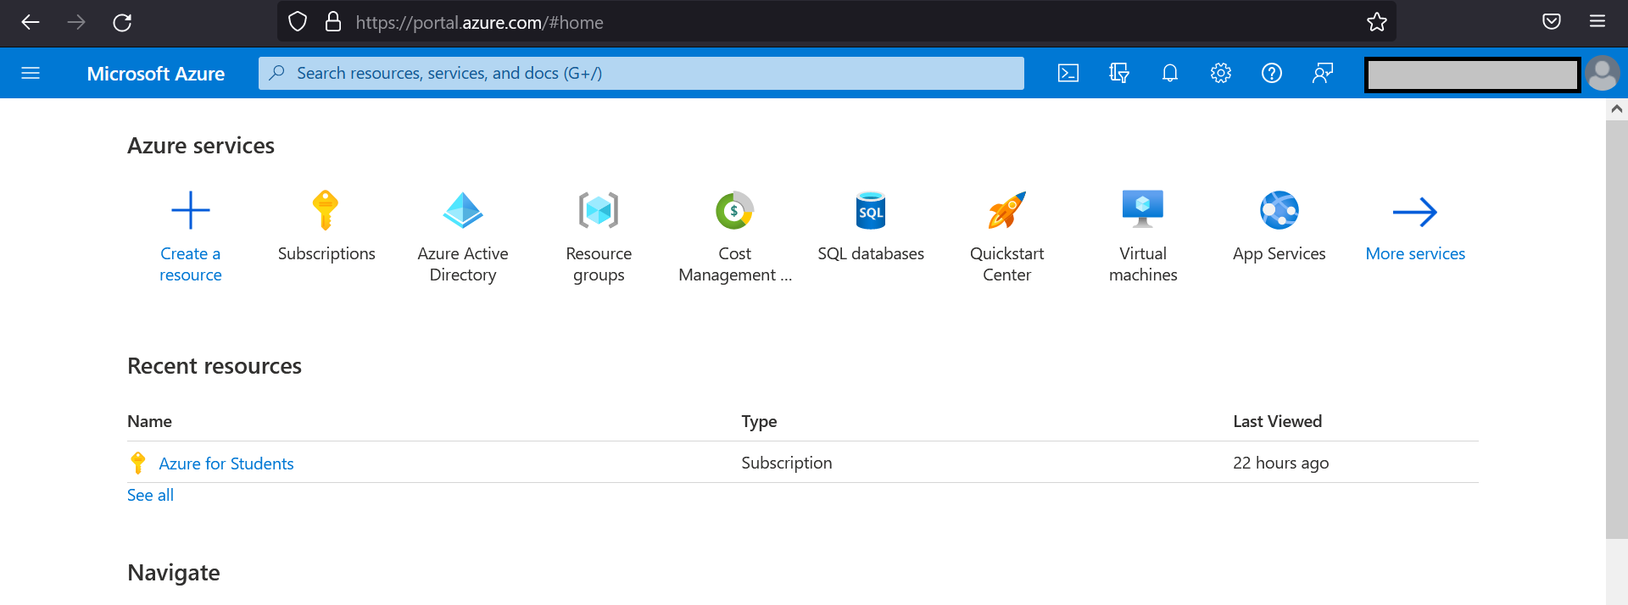Click the More services arrow icon
The image size is (1628, 605).
coord(1415,212)
